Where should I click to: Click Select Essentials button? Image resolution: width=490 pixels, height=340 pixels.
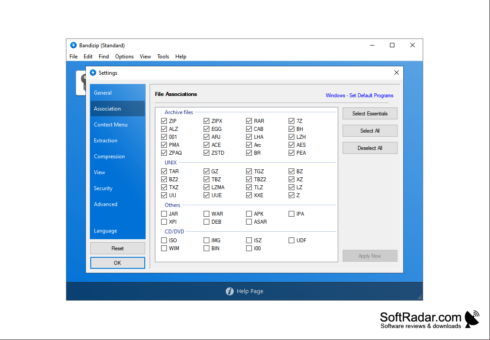click(x=370, y=114)
